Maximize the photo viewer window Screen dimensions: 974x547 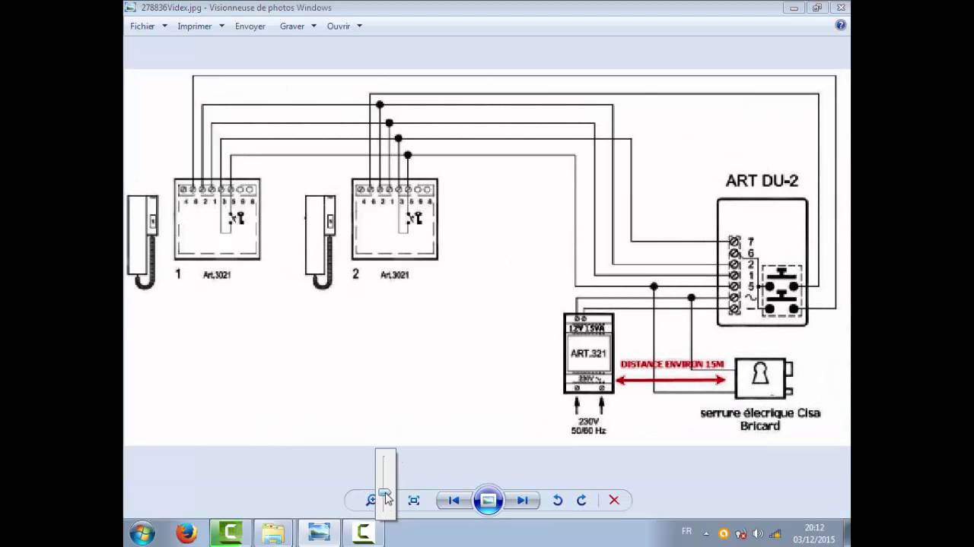[816, 8]
